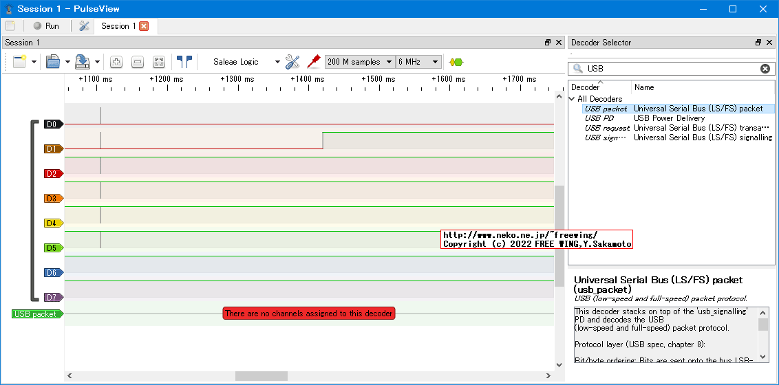
Task: Click the zoom out minus icon
Action: click(138, 62)
